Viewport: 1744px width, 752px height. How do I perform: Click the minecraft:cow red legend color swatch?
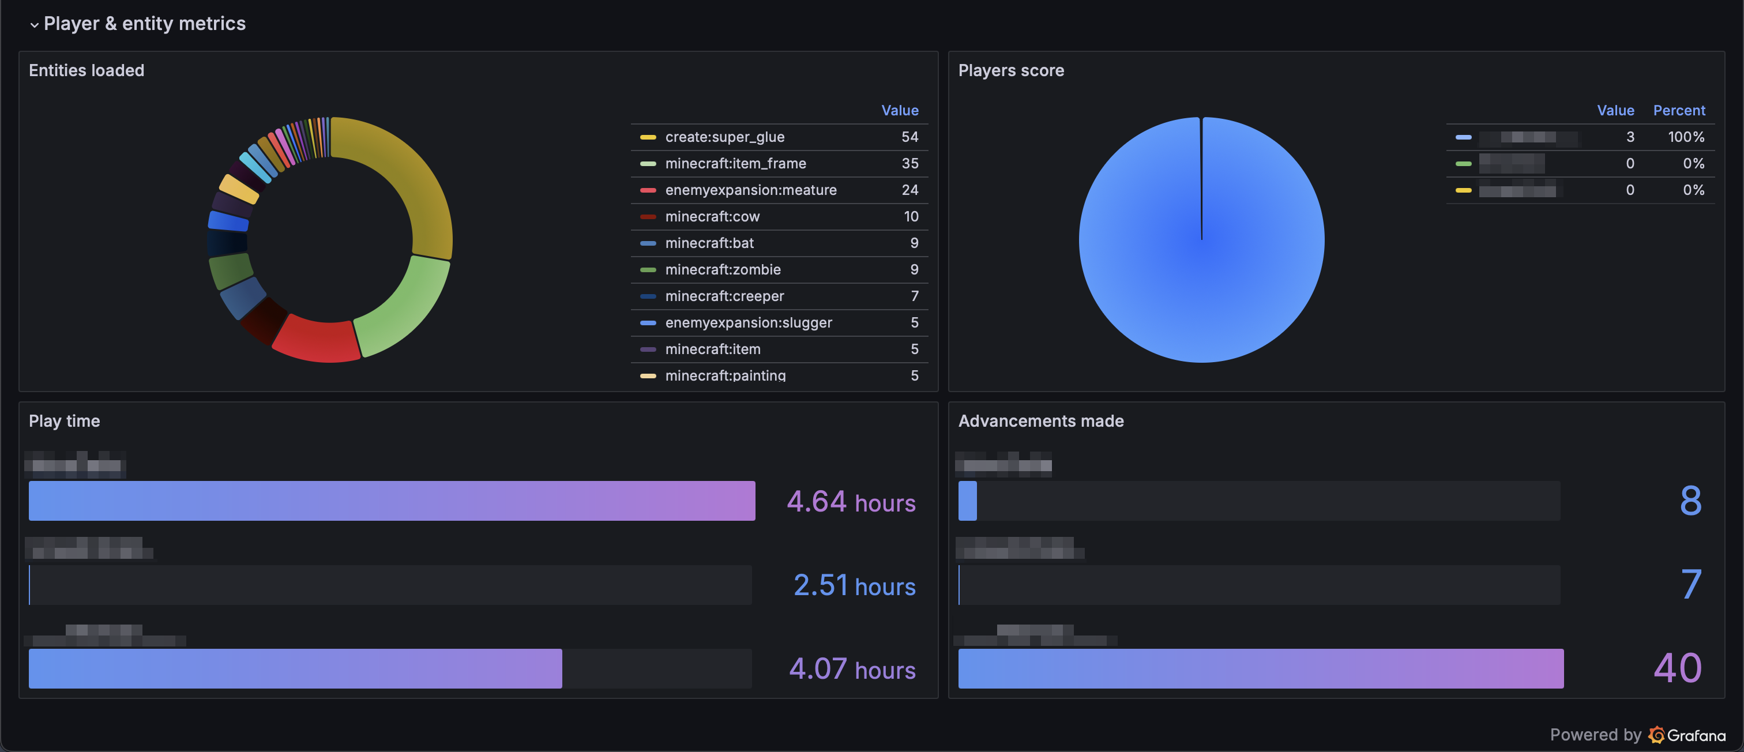coord(648,217)
